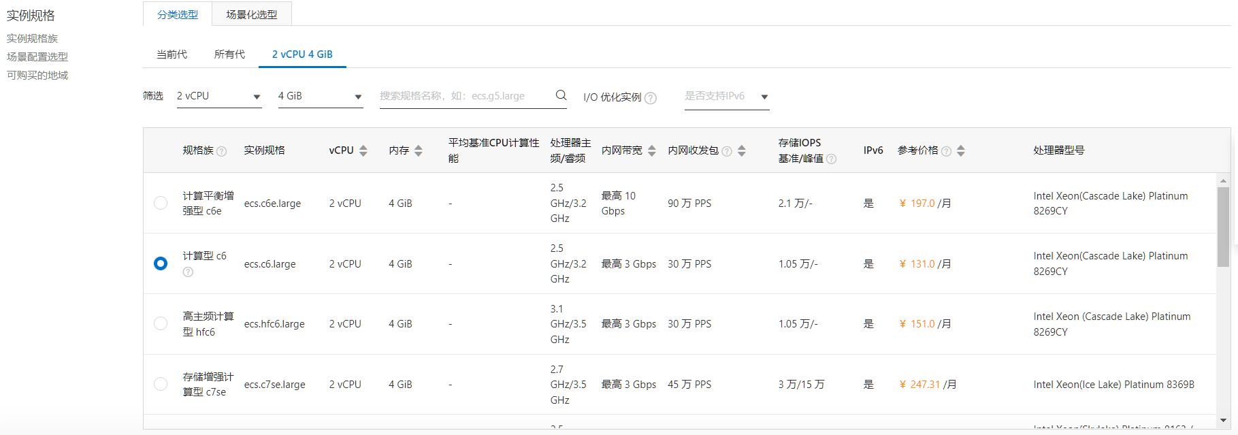Image resolution: width=1238 pixels, height=435 pixels.
Task: Open the 是否支持IPv6 dropdown
Action: click(x=727, y=97)
